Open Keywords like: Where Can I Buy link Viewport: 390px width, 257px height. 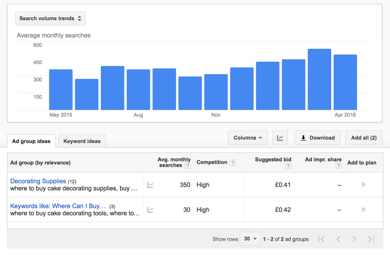(58, 206)
